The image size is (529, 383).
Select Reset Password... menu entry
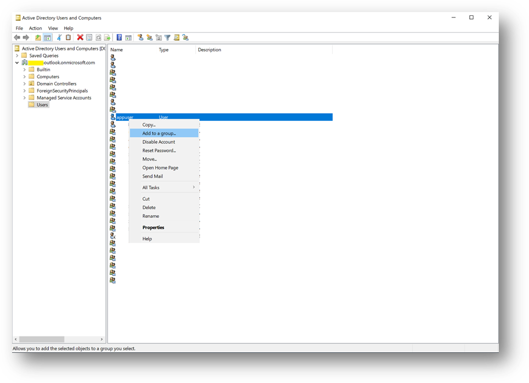click(164, 150)
